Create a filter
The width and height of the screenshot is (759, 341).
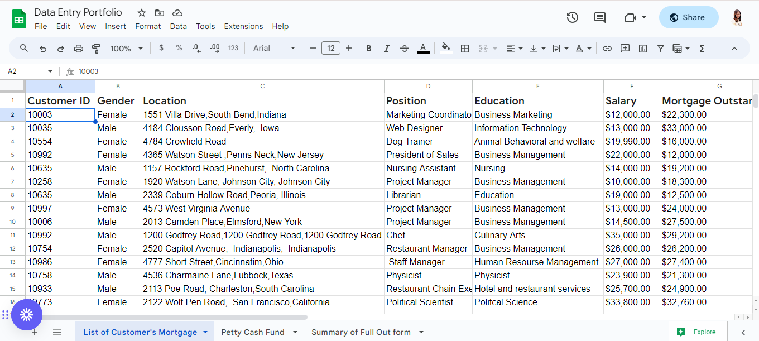click(661, 49)
